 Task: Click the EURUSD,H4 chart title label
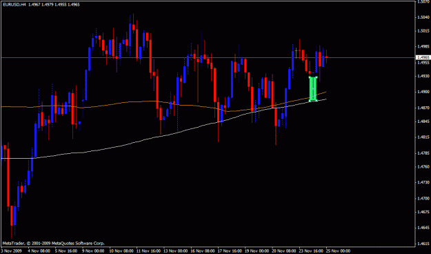click(x=14, y=5)
